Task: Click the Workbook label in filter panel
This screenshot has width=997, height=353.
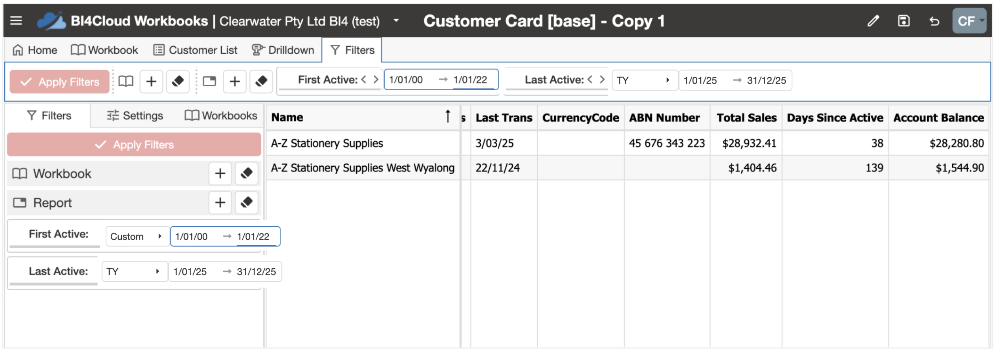Action: click(x=62, y=173)
